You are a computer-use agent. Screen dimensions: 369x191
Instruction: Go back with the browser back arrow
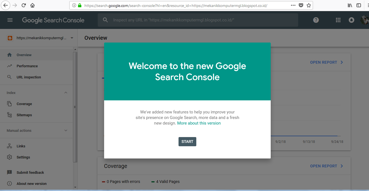pyautogui.click(x=6, y=5)
